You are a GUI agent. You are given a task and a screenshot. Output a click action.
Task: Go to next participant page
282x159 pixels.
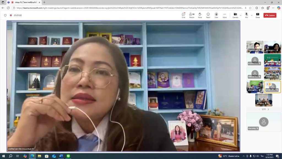[x=269, y=109]
